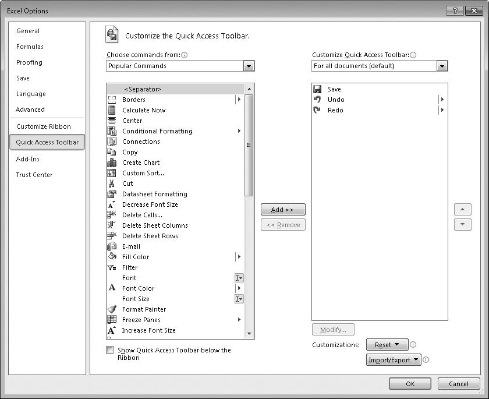Viewport: 489px width, 399px height.
Task: Click the Cancel button
Action: click(x=459, y=384)
